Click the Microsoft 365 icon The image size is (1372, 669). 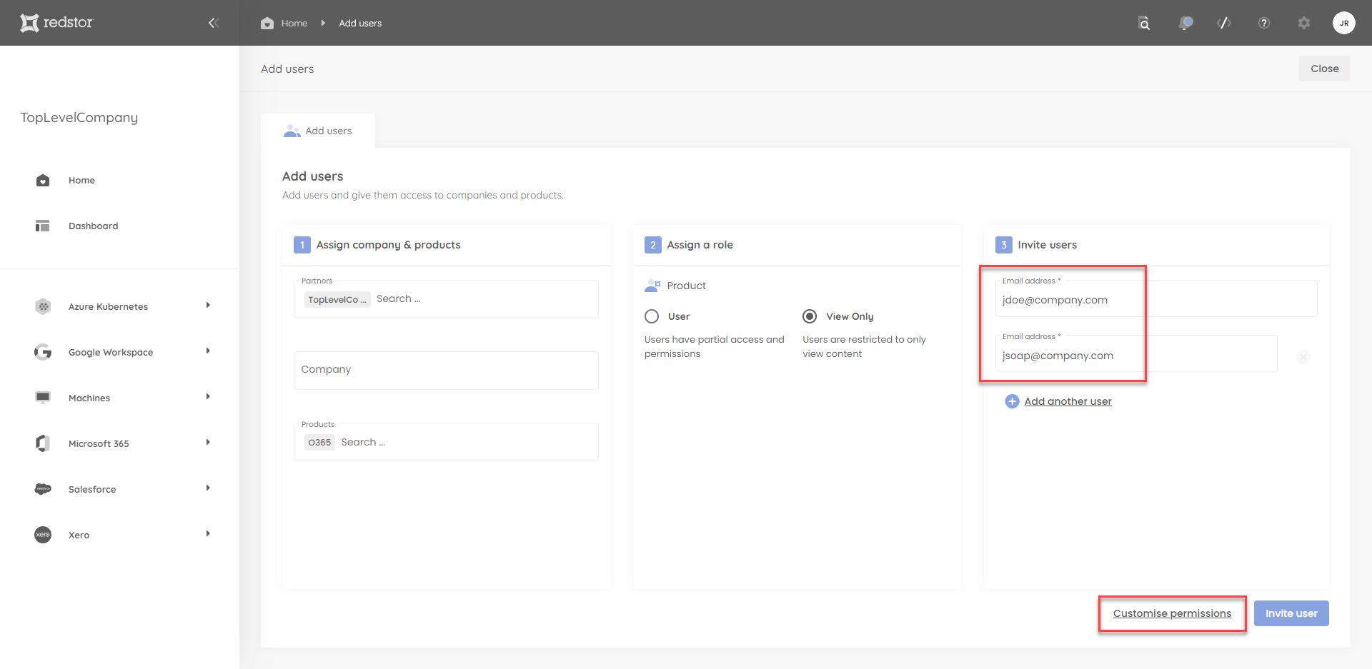pos(43,443)
